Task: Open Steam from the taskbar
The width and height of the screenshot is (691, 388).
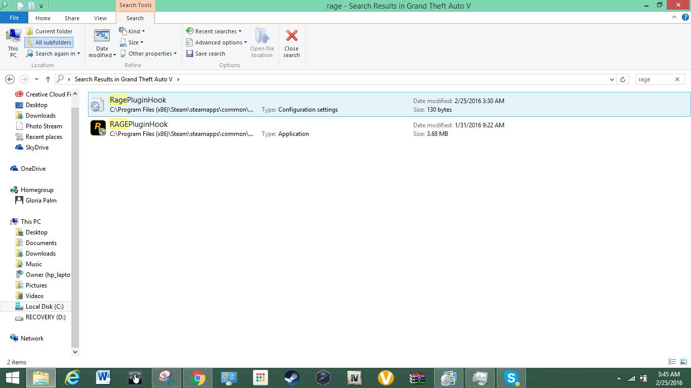Action: pos(291,378)
